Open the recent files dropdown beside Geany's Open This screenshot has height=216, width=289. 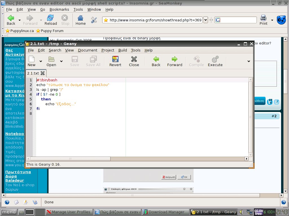pos(61,61)
